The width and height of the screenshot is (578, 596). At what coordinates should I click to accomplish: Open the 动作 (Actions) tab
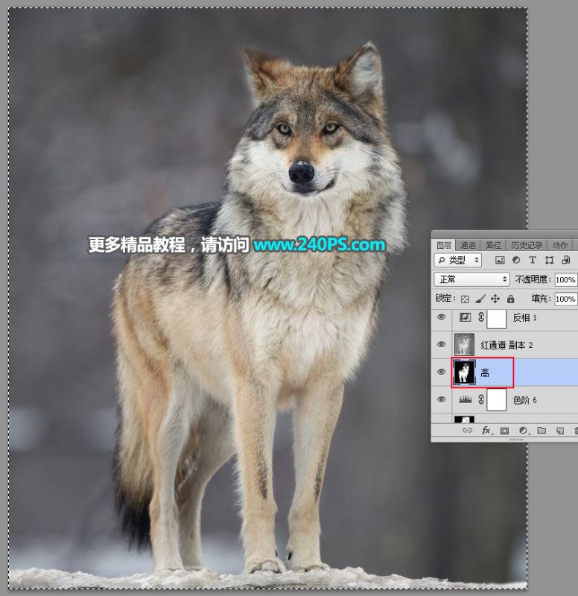click(x=560, y=245)
